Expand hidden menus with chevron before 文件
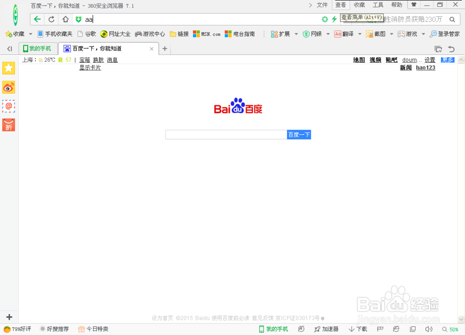465x335 pixels. [x=311, y=5]
